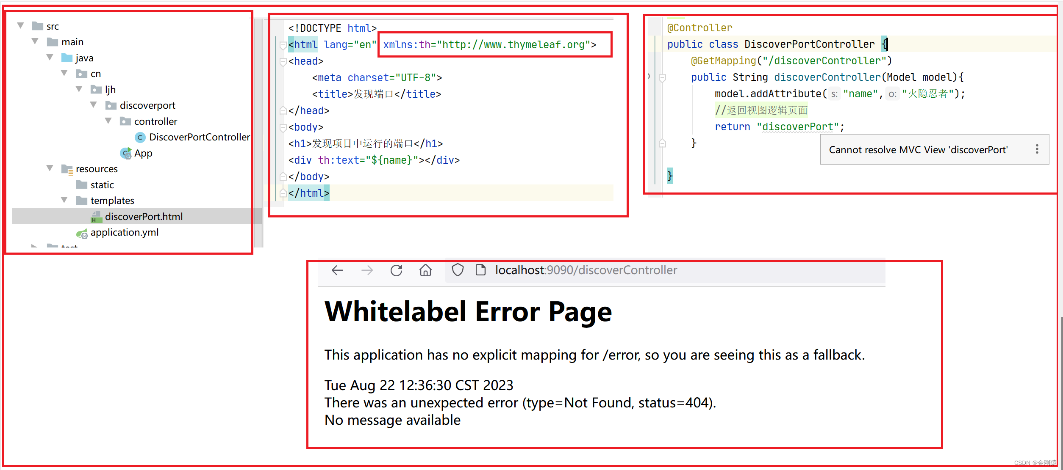Viewport: 1063px width, 470px height.
Task: Click the title tag line
Action: (377, 94)
